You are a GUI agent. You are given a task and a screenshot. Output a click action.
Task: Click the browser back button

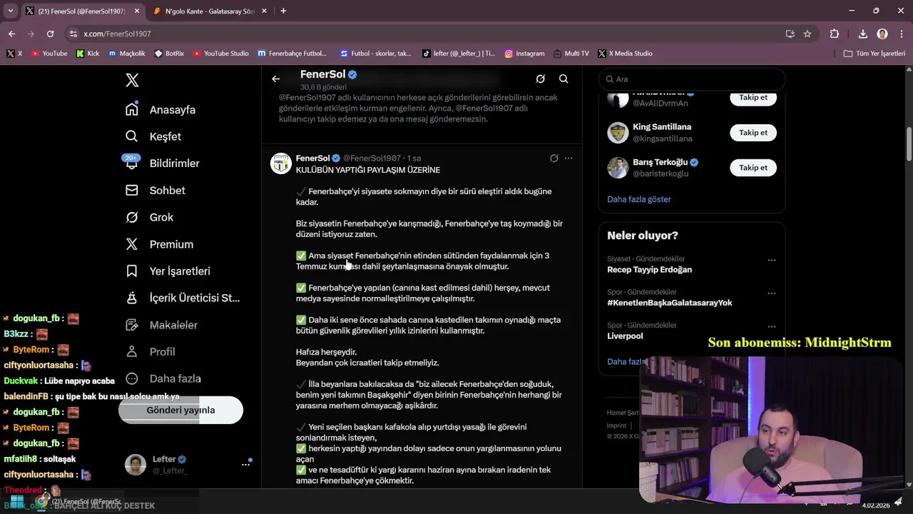(11, 34)
